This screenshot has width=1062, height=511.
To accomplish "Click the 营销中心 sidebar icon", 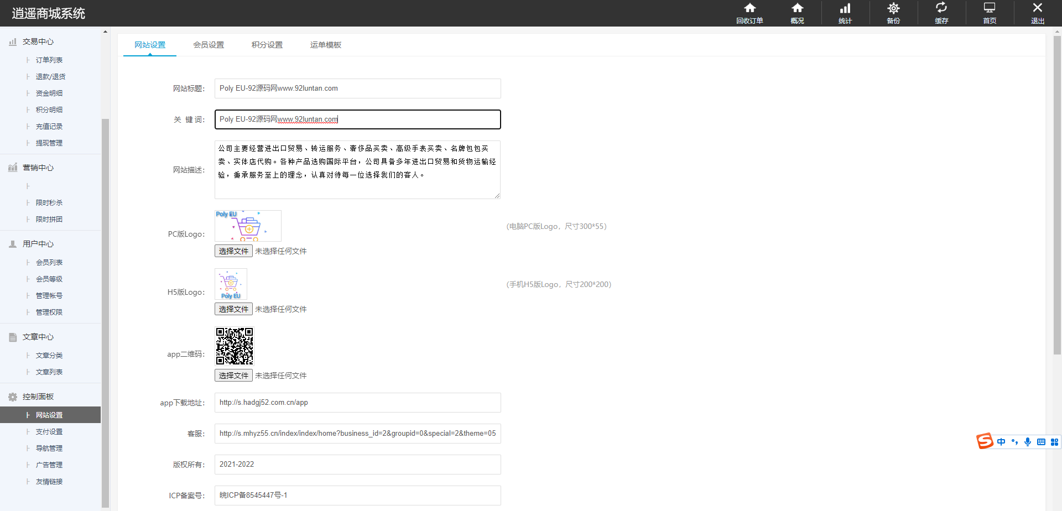I will [x=13, y=168].
